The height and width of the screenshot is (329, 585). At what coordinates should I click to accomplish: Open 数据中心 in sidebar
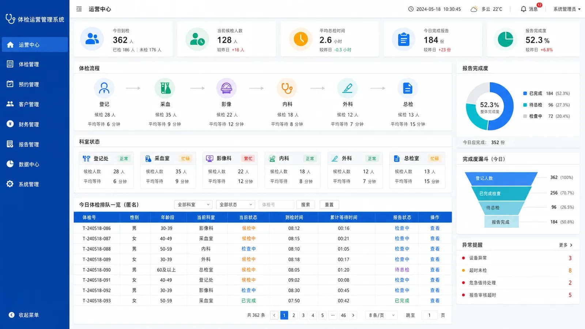pyautogui.click(x=35, y=164)
